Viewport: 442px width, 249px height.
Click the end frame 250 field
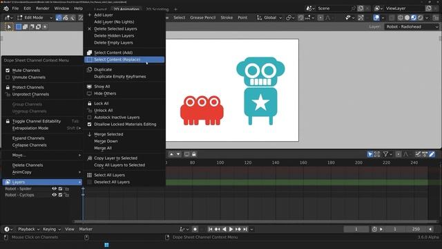click(416, 229)
